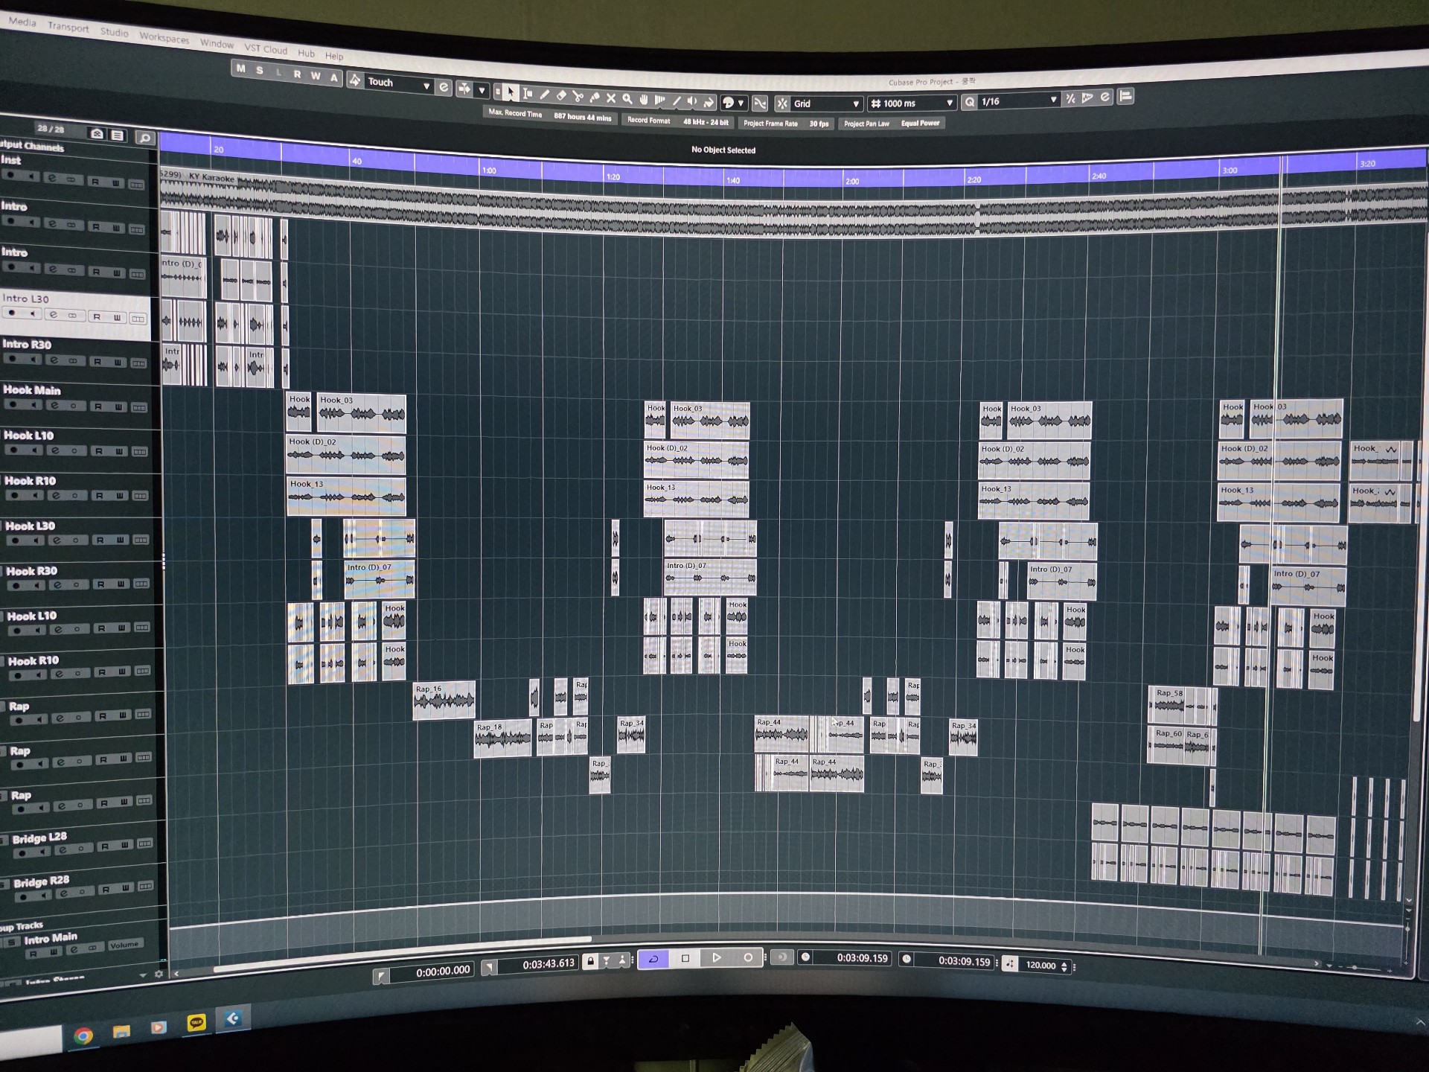Viewport: 1429px width, 1072px height.
Task: Click the track search magnifier icon
Action: (145, 138)
